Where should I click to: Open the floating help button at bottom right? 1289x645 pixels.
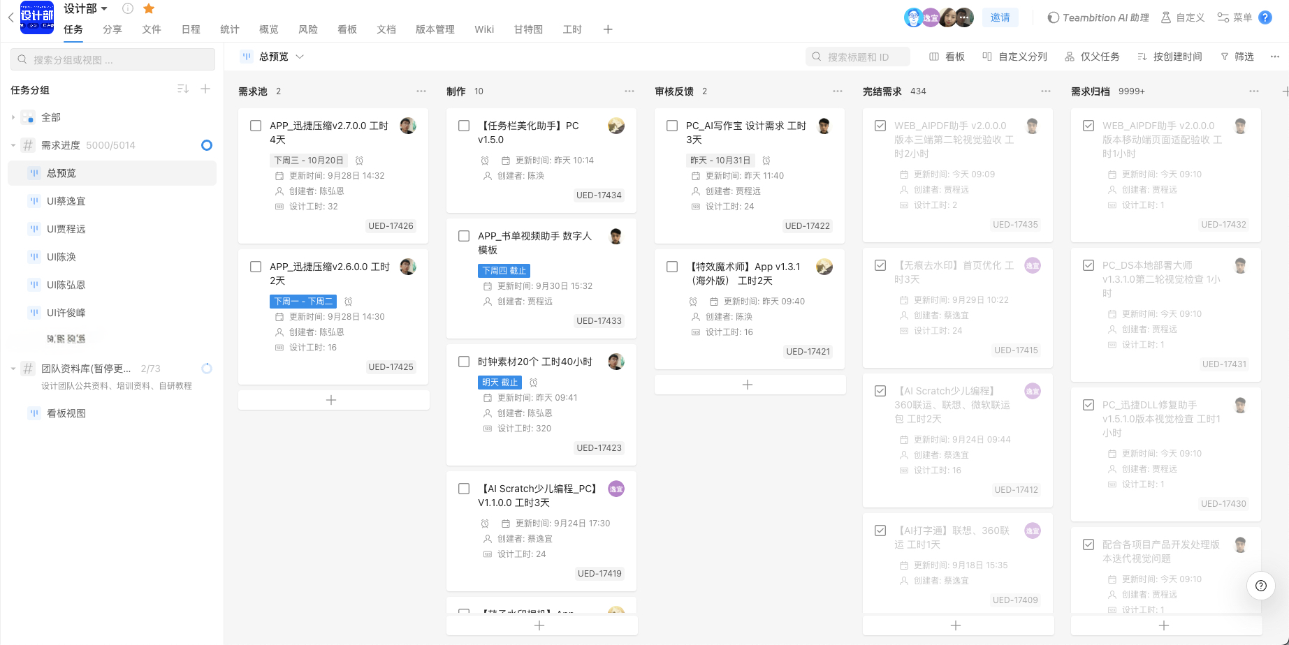point(1260,586)
